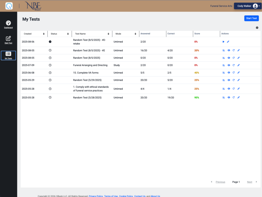
Task: Retake Random Test (8/5/2025) - #2
Action: point(234,50)
